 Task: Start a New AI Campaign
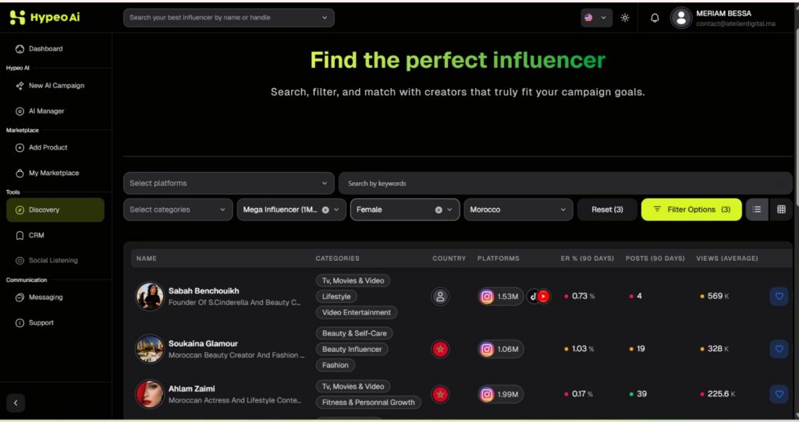click(x=50, y=86)
